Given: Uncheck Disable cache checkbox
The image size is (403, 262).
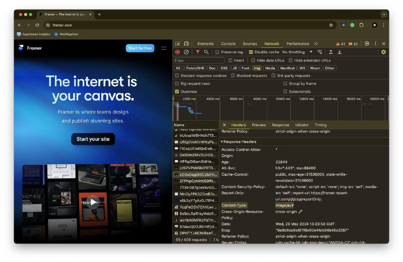Looking at the screenshot, I should [251, 52].
